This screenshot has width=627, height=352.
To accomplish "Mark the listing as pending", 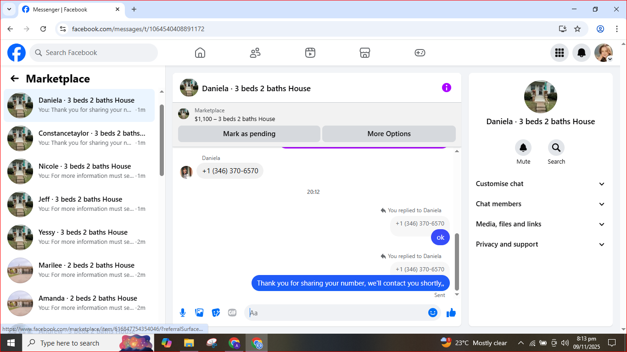I will point(249,134).
